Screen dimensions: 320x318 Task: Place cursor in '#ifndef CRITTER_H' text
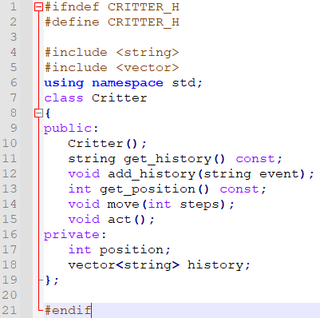(x=112, y=7)
